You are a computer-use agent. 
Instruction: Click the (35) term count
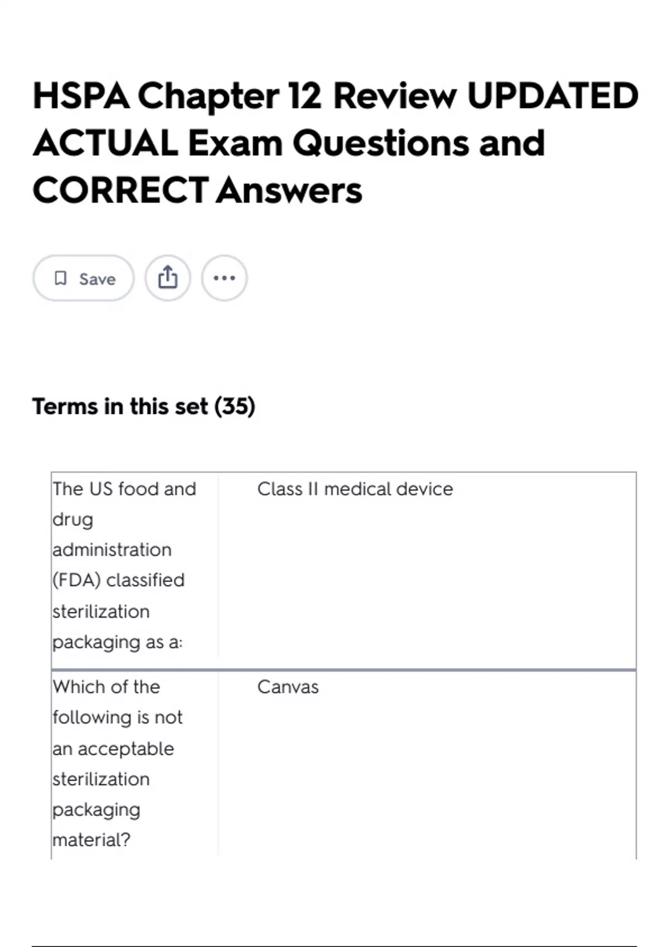[235, 406]
